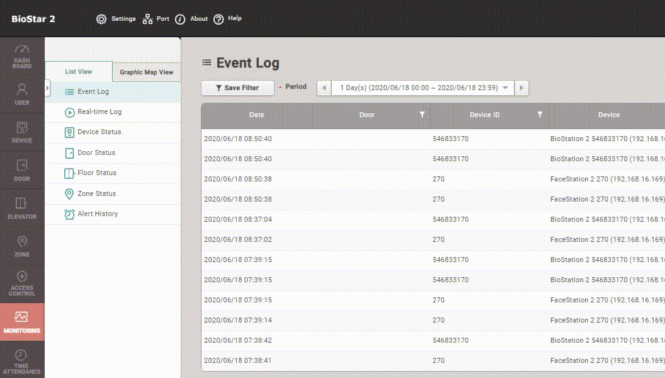
Task: Go to previous period with left arrow
Action: tap(324, 88)
